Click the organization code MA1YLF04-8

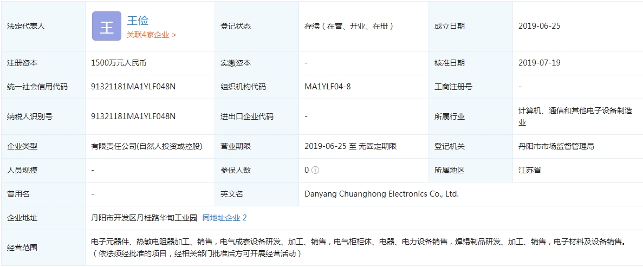click(327, 87)
